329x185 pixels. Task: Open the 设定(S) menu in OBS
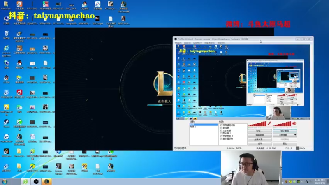pos(187,43)
